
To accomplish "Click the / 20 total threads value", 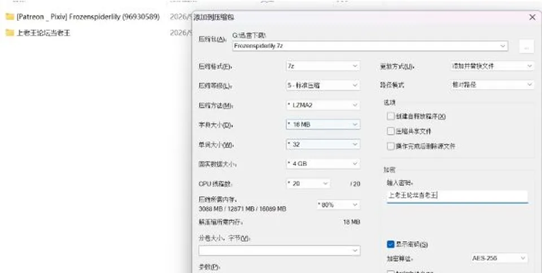I will 355,184.
